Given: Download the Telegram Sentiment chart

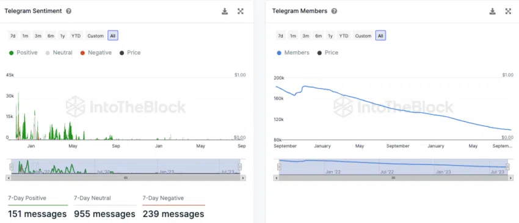Looking at the screenshot, I should [225, 11].
